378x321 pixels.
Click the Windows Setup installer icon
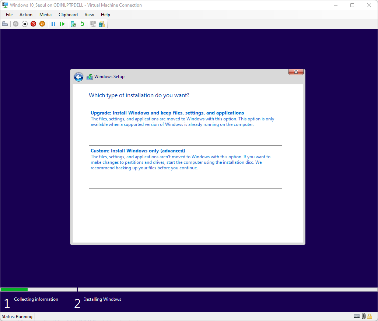[x=90, y=77]
